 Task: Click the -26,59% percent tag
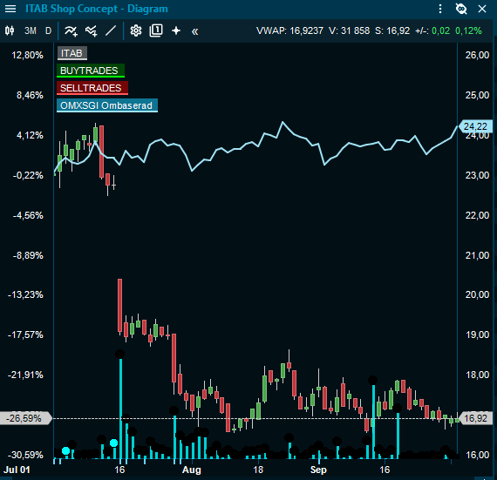(x=25, y=418)
